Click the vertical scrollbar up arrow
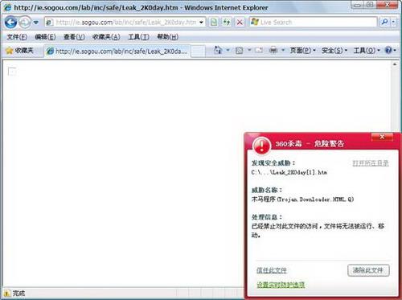Image resolution: width=402 pixels, height=300 pixels. [x=395, y=64]
